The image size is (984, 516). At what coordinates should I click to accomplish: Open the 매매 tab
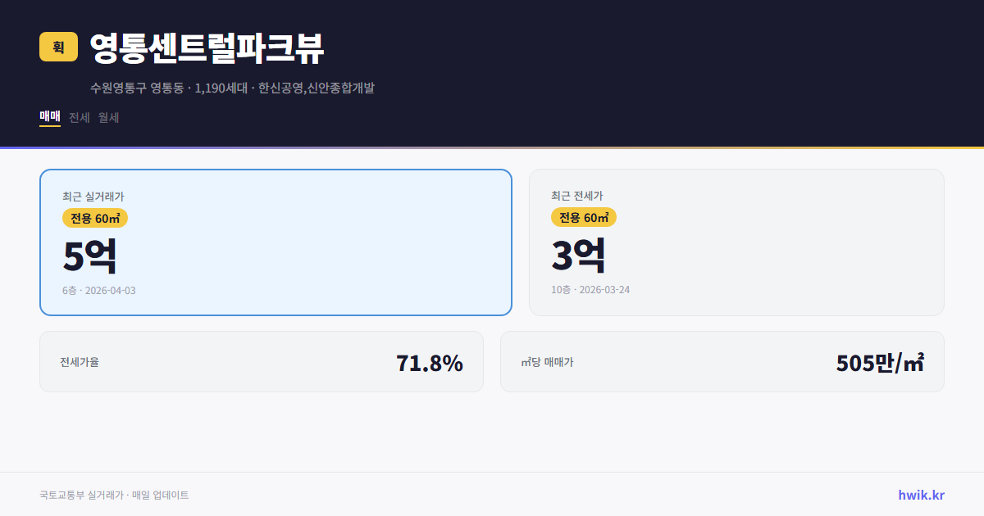(x=49, y=117)
